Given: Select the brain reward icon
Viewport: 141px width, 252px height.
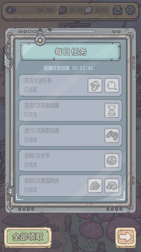Looking at the screenshot, I should pos(112,160).
